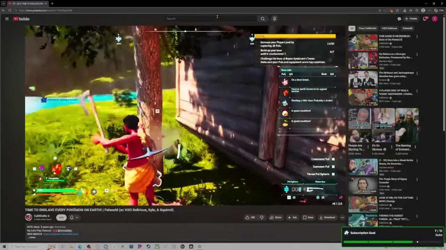Reload the page with refresh button
Screen dimensions: 446x250
[x=10, y=10]
